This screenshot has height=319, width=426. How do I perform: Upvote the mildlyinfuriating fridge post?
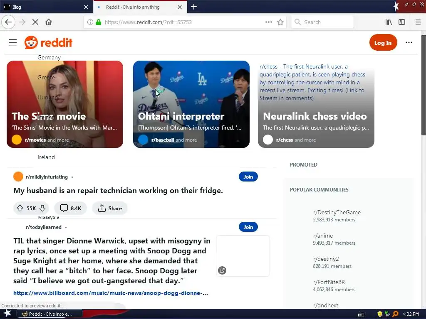[x=20, y=208]
